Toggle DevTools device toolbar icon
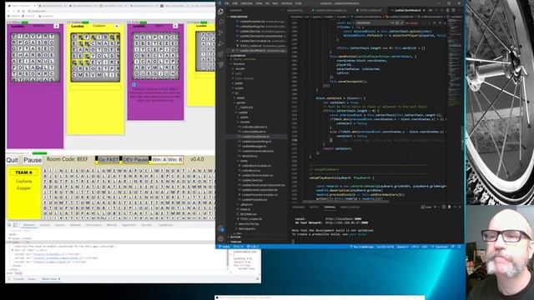534x300 pixels. (x=15, y=225)
